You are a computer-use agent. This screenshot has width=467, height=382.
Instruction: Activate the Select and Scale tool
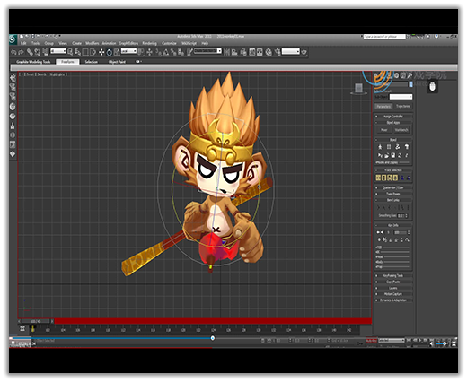pos(117,52)
